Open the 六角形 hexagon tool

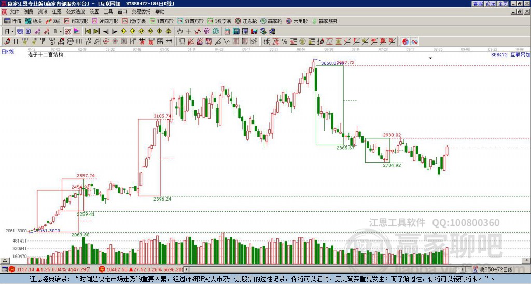click(297, 21)
